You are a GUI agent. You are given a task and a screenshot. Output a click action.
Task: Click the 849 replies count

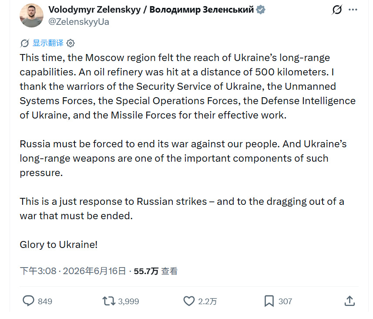click(x=45, y=302)
